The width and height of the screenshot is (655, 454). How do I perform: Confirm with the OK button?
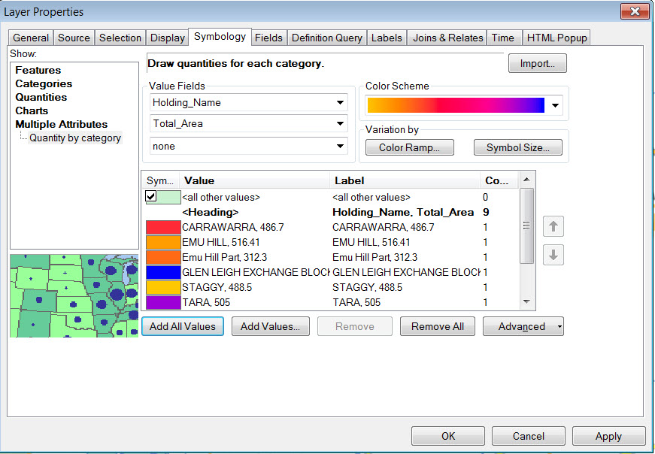[448, 436]
